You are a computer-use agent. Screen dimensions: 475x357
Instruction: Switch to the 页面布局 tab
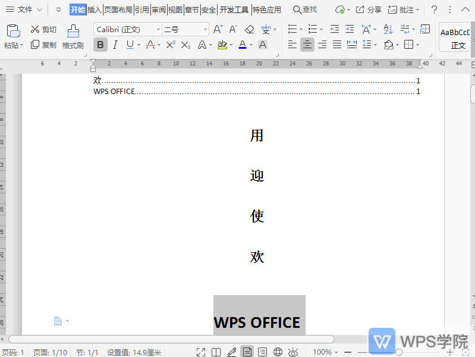[118, 10]
